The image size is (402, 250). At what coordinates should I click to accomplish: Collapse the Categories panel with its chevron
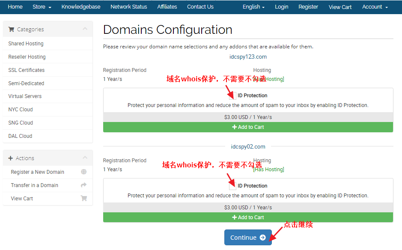(x=85, y=29)
